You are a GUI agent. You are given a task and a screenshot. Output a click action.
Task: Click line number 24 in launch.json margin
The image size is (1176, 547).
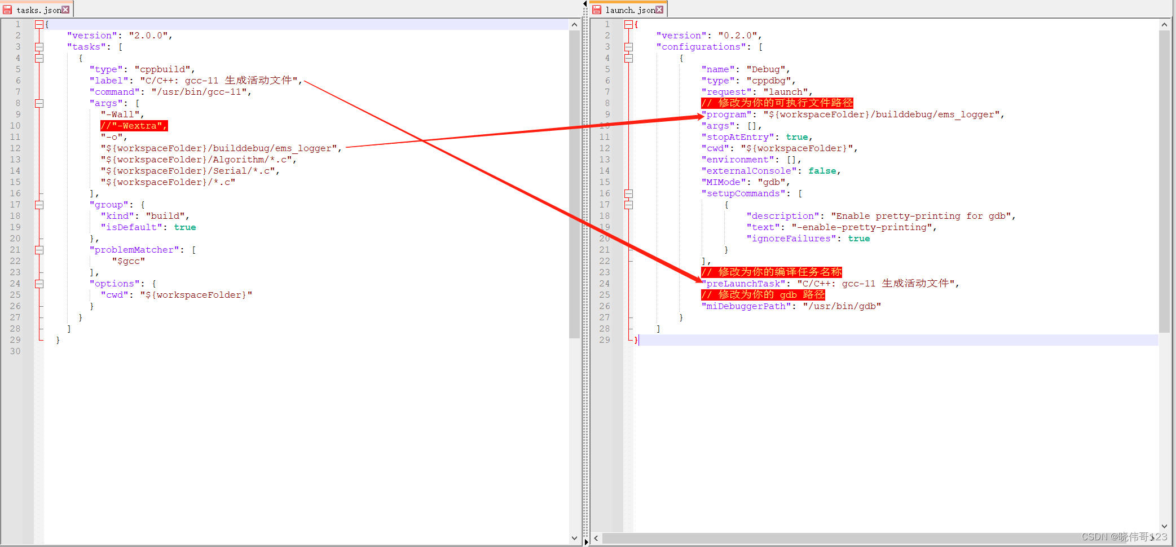point(605,284)
